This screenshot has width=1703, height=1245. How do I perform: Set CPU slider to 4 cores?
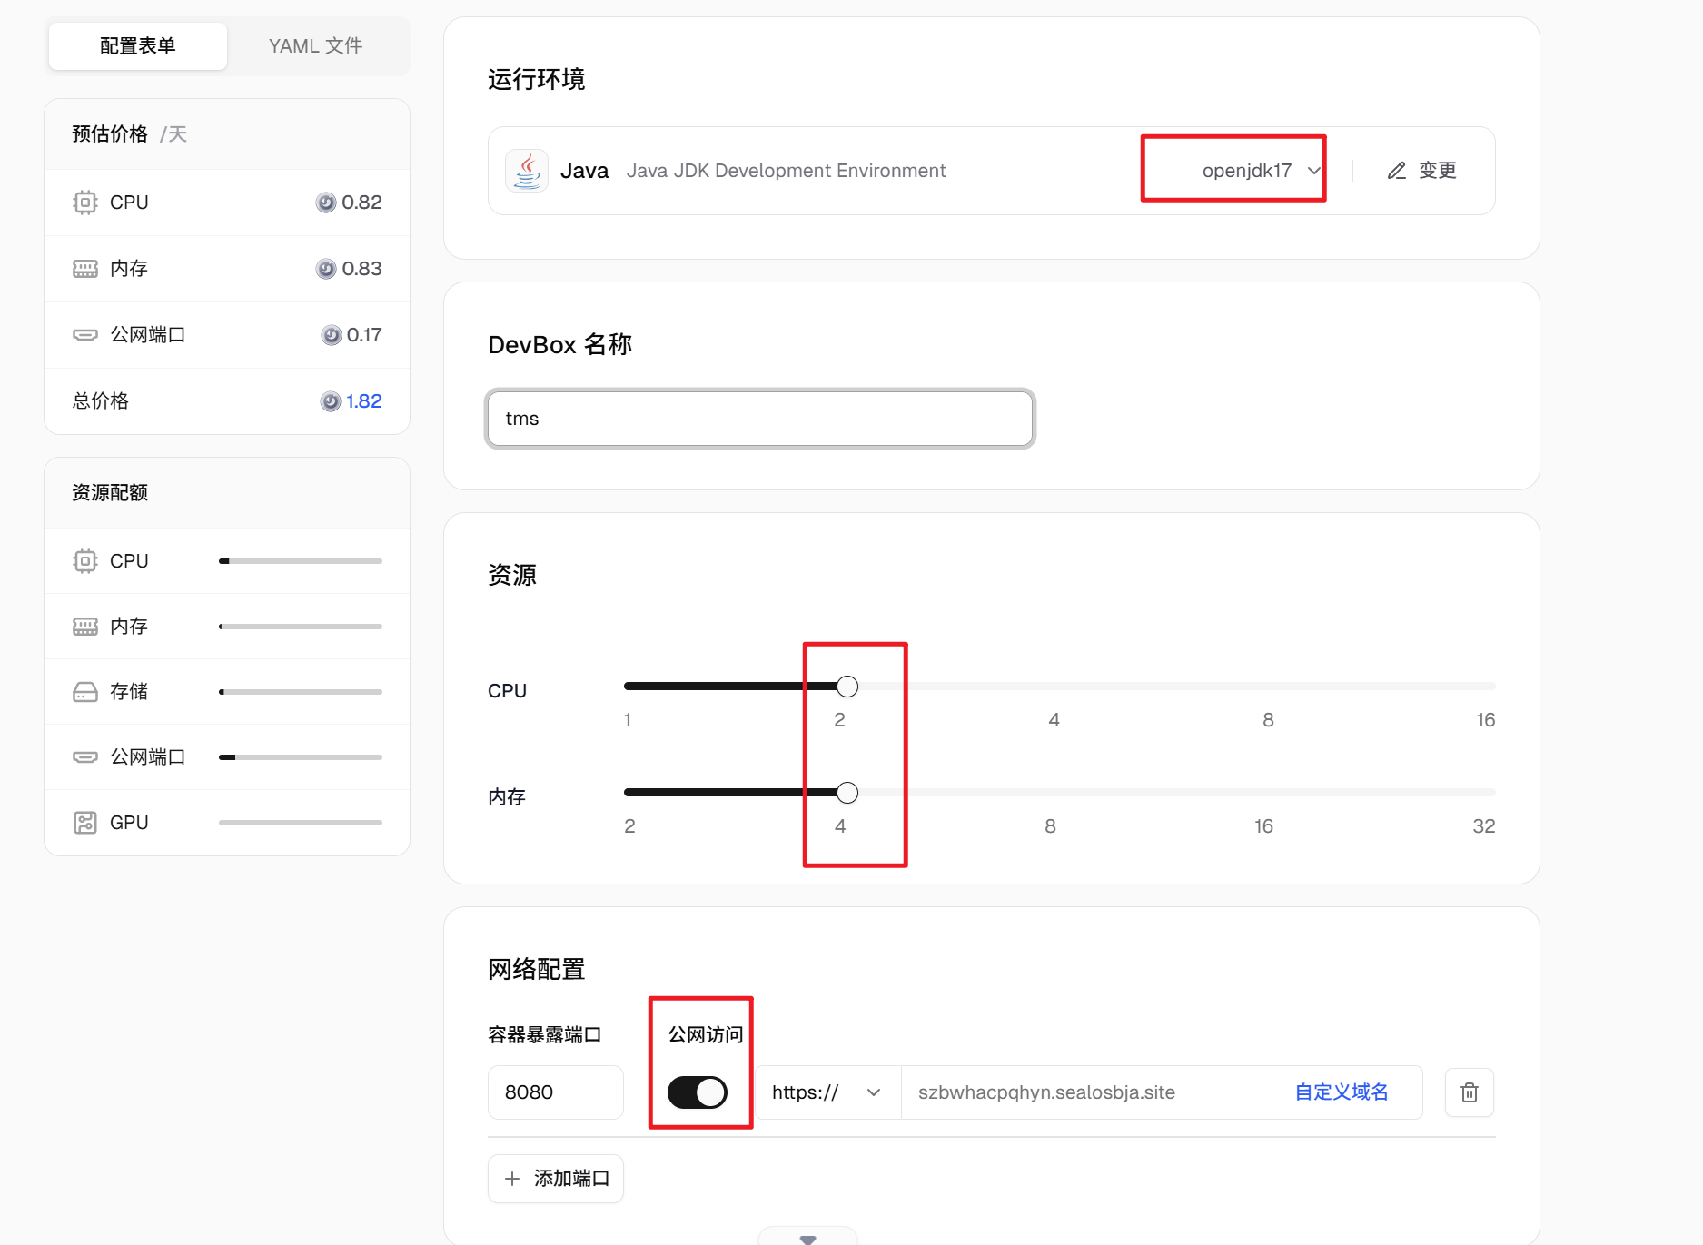pyautogui.click(x=1054, y=687)
